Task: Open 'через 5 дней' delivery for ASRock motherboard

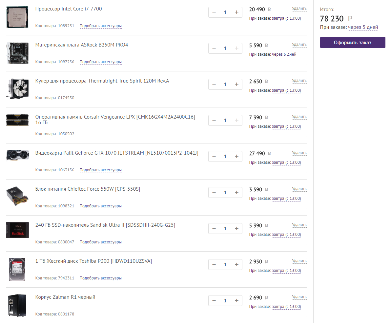Action: click(284, 54)
